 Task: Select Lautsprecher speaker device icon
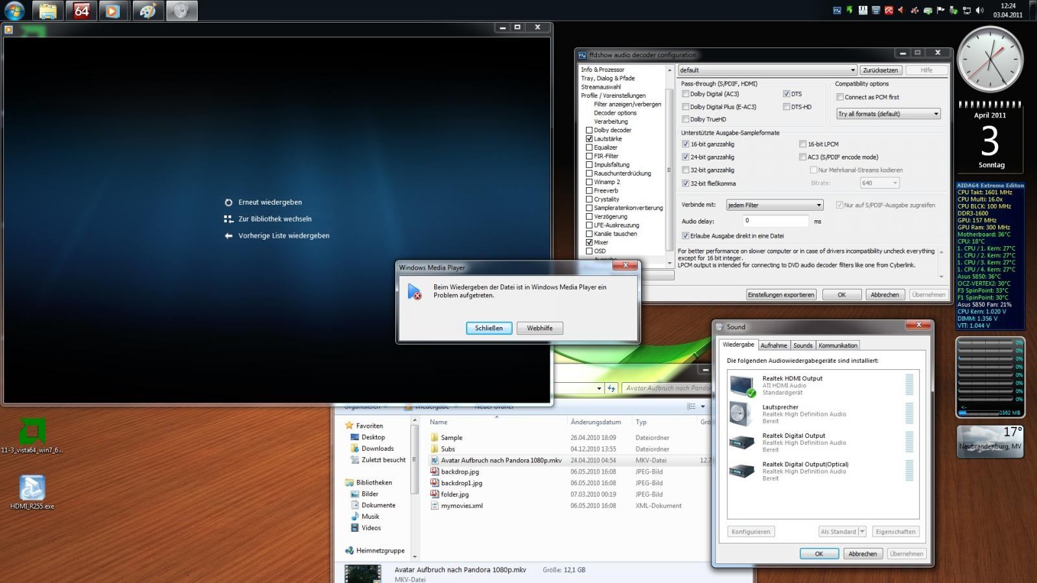pos(742,414)
